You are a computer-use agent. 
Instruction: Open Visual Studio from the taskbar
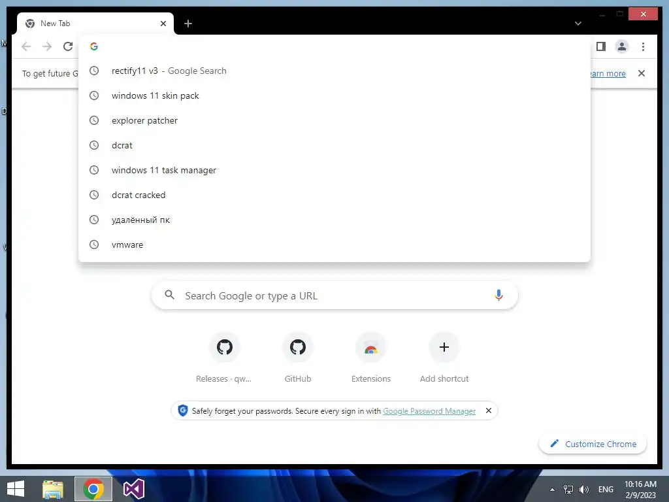(133, 489)
